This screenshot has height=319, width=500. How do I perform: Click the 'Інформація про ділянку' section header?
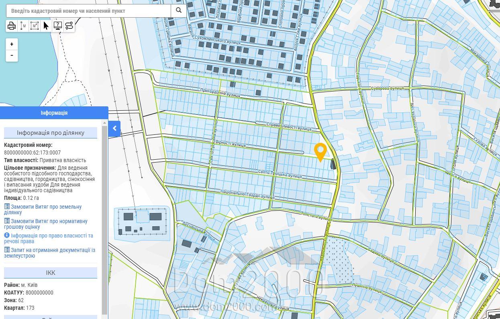coord(51,133)
